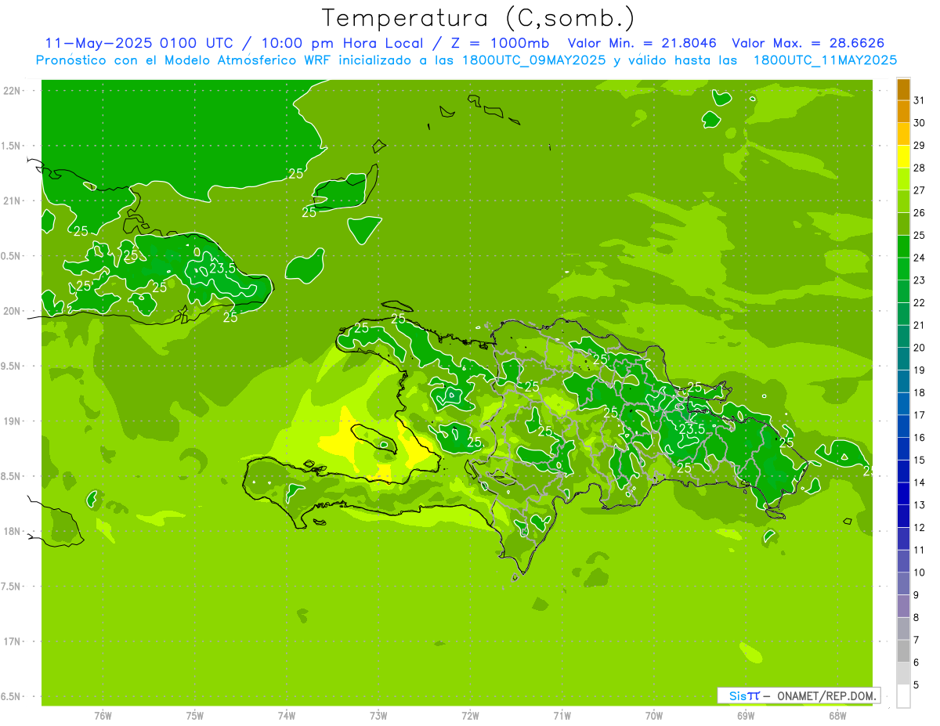The image size is (940, 726).
Task: Click the "75W" longitude label
Action: pos(194,715)
